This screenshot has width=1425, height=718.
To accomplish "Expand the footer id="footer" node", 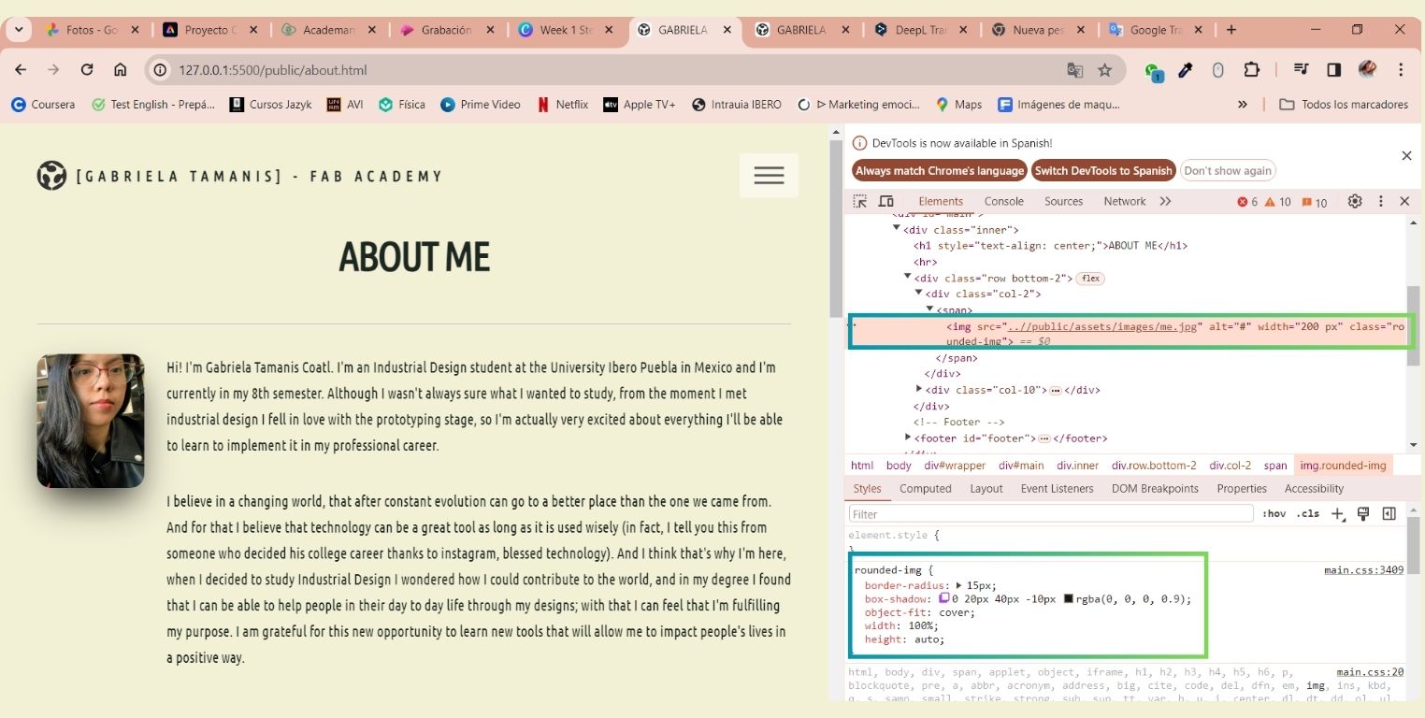I will pyautogui.click(x=908, y=438).
